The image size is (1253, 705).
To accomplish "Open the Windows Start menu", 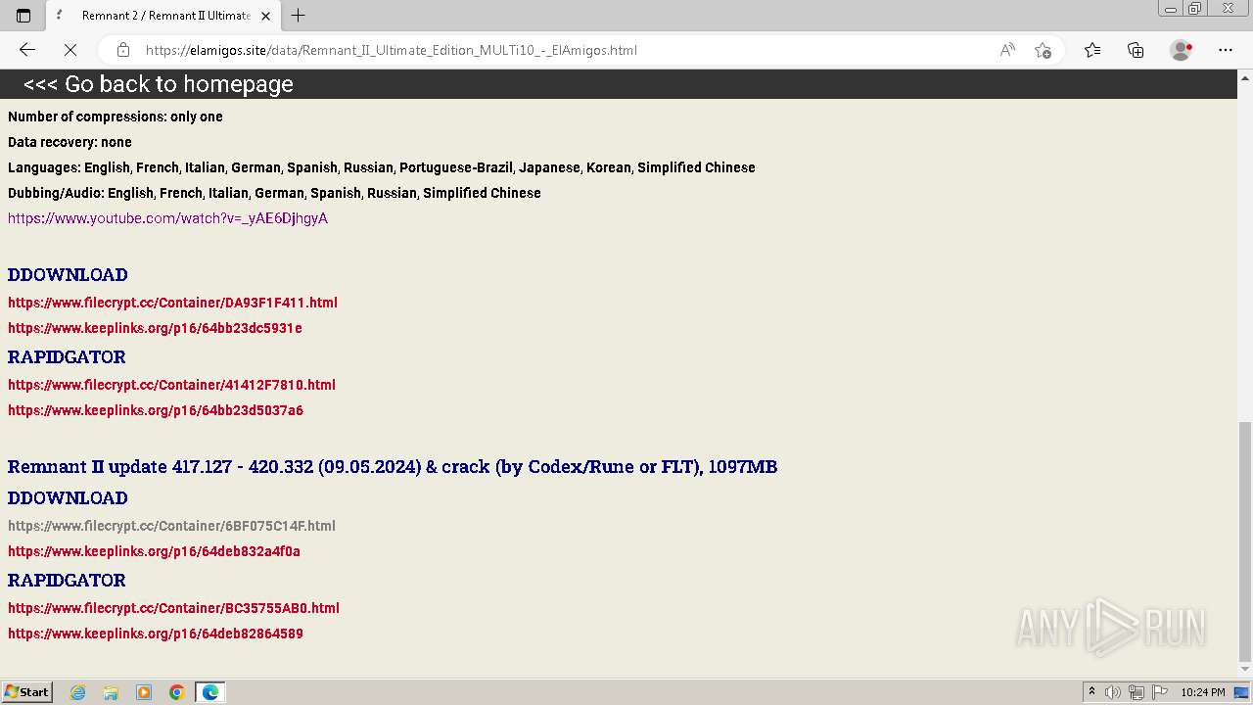I will [27, 692].
